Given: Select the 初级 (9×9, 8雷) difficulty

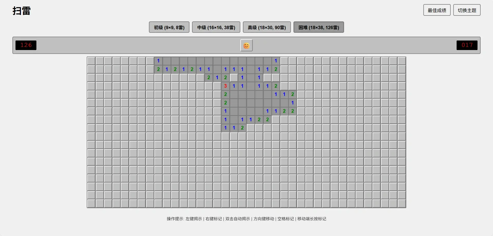Looking at the screenshot, I should tap(169, 27).
